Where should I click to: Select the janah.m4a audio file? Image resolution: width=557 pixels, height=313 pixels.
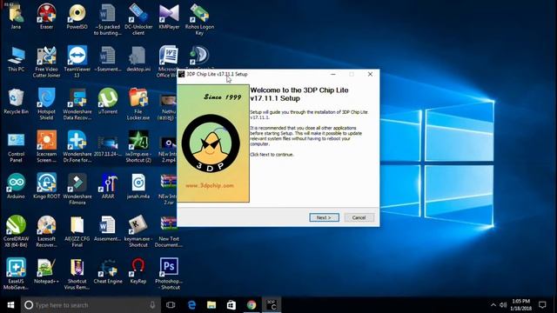pyautogui.click(x=138, y=185)
